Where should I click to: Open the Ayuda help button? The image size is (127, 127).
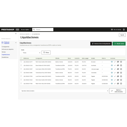tap(122, 35)
